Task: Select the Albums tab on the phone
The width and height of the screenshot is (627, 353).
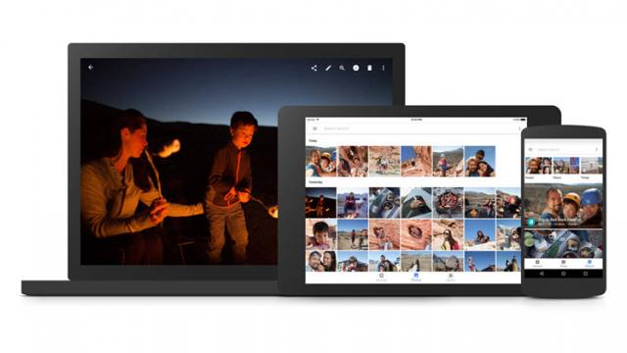Action: (x=590, y=264)
